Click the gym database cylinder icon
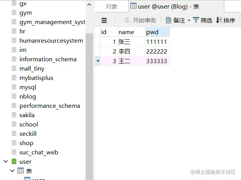The width and height of the screenshot is (241, 180). point(14,12)
